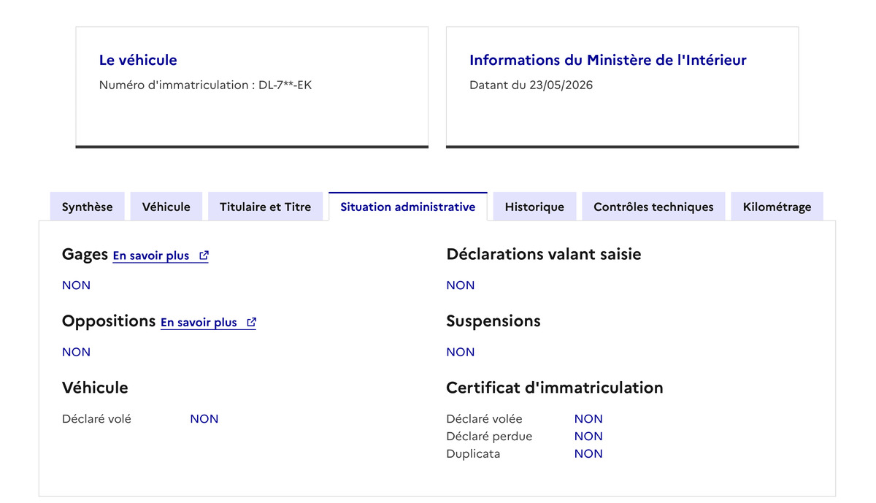The width and height of the screenshot is (876, 503).
Task: Click the NON value under Oppositions
Action: [77, 352]
